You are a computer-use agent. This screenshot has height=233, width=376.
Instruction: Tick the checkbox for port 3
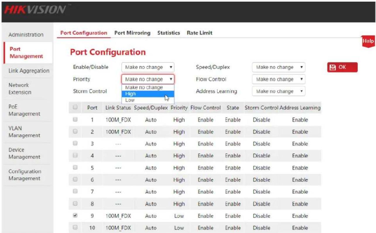(75, 143)
